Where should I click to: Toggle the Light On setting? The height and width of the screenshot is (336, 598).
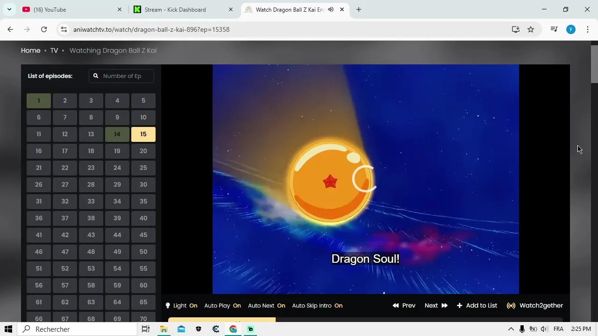click(x=181, y=306)
